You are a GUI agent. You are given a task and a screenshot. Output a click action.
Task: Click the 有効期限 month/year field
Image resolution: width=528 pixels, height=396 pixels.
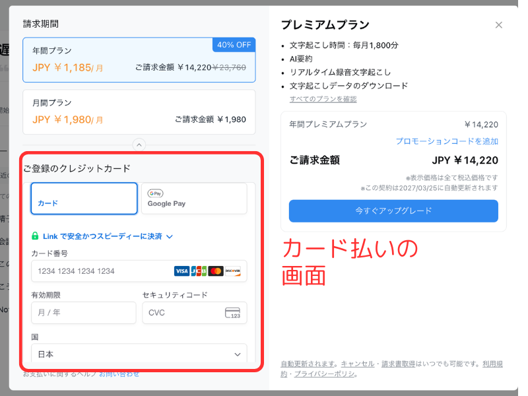click(83, 313)
